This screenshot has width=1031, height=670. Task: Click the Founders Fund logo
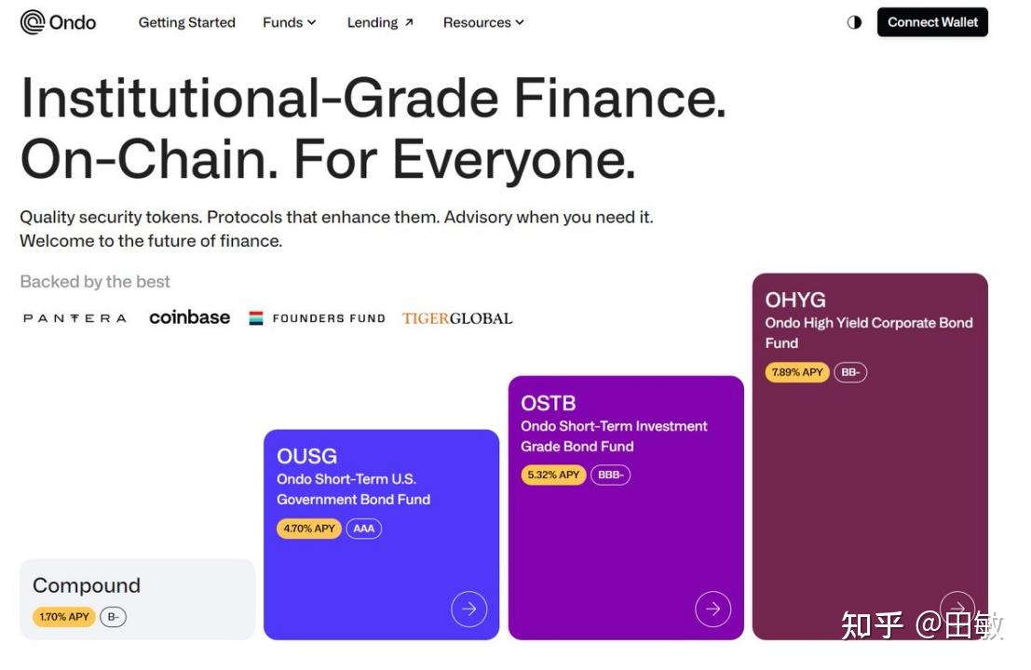point(317,318)
